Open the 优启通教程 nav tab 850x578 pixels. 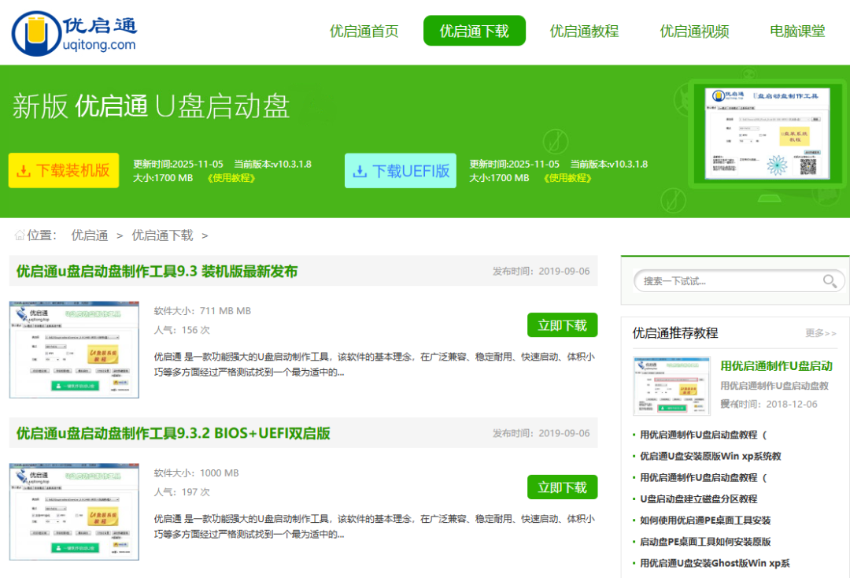(584, 31)
